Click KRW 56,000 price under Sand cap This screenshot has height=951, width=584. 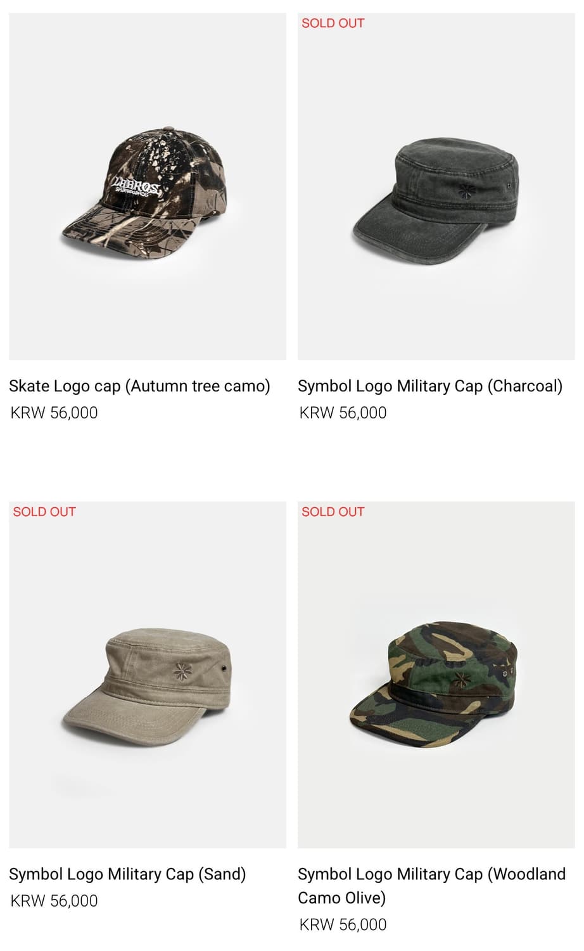tap(54, 901)
